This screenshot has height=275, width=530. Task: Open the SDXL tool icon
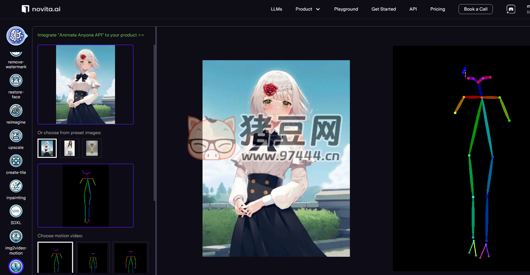pos(16,211)
